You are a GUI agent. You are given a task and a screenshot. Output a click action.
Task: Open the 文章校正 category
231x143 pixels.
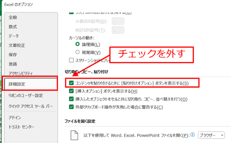pos(17,45)
